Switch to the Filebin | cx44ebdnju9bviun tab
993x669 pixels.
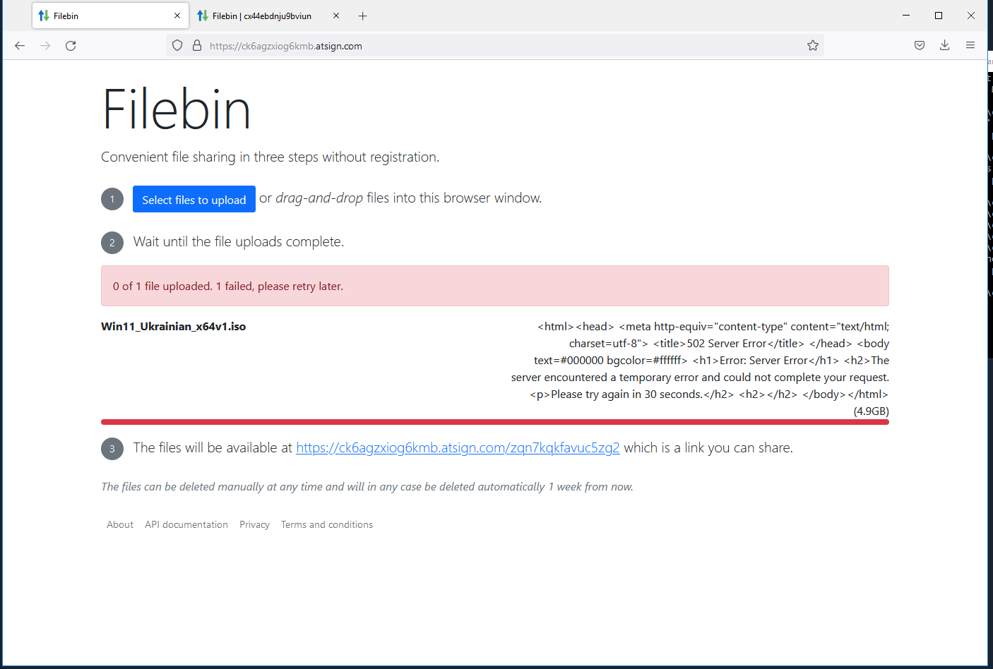click(268, 16)
